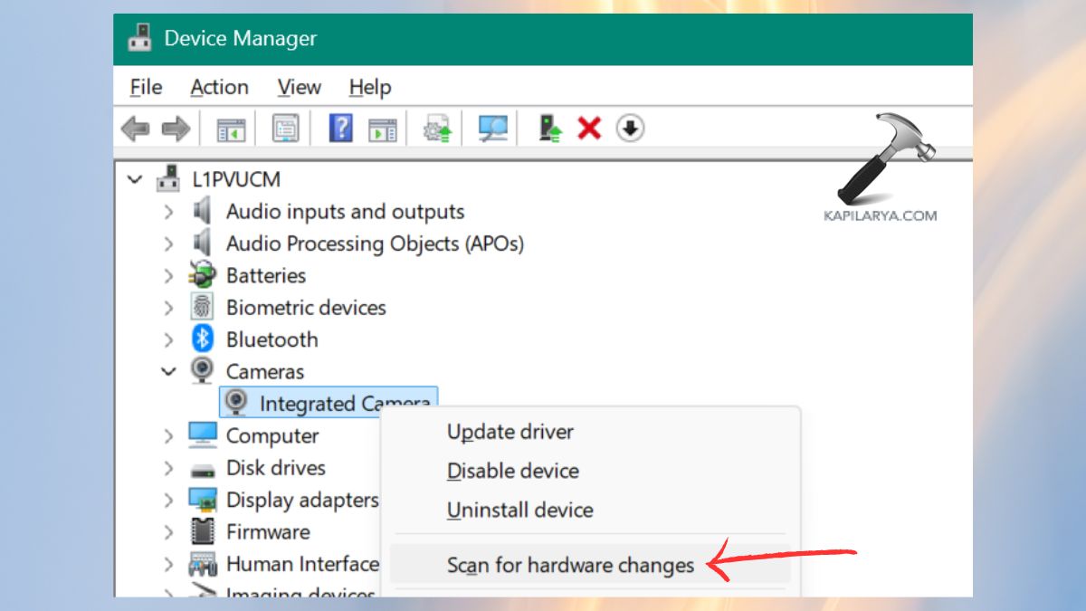The width and height of the screenshot is (1086, 611).
Task: Click the Back navigation arrow
Action: pyautogui.click(x=134, y=128)
